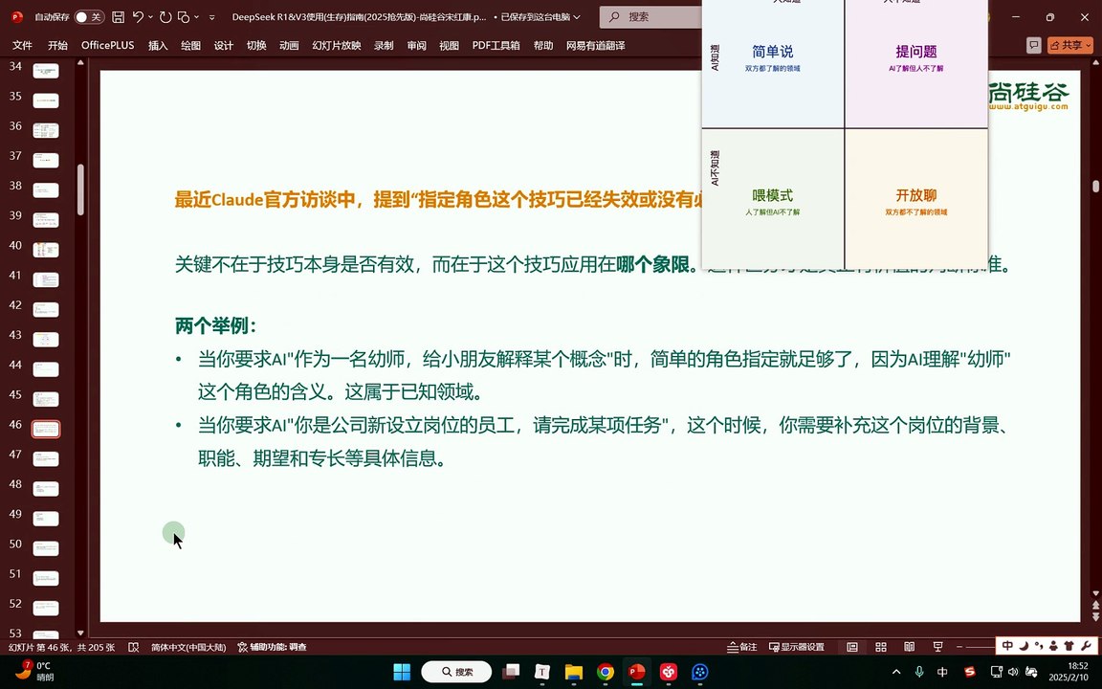This screenshot has width=1102, height=689.
Task: Click the redo/repeat arrow icon
Action: 165,17
